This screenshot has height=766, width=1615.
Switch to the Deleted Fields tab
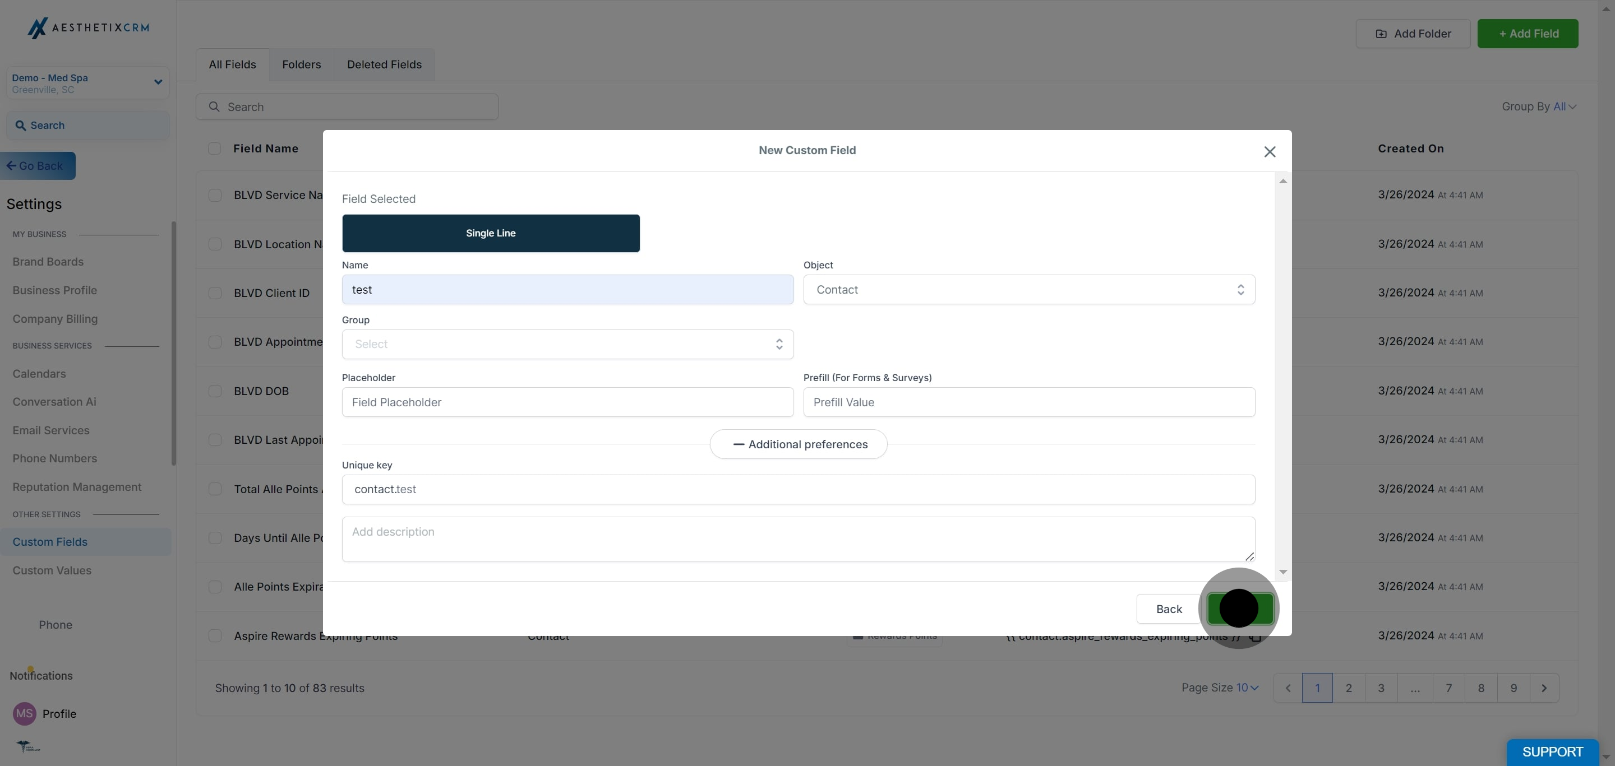coord(384,64)
